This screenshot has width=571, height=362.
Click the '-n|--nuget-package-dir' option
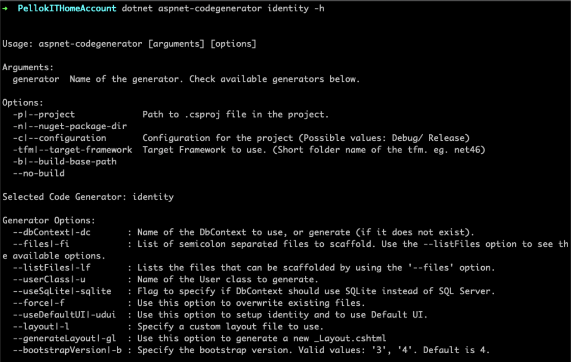click(64, 126)
